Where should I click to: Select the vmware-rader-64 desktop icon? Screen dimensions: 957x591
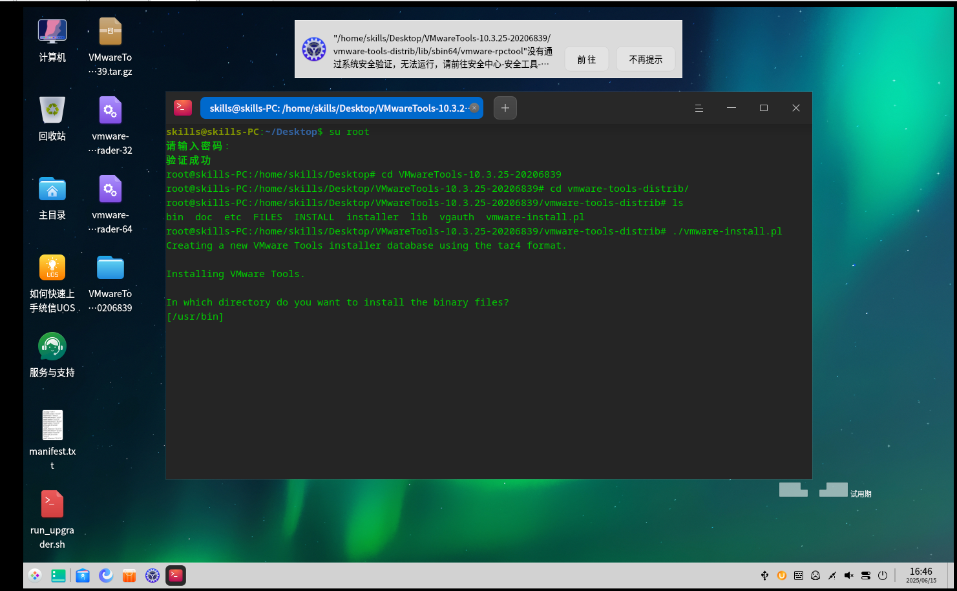(x=110, y=189)
